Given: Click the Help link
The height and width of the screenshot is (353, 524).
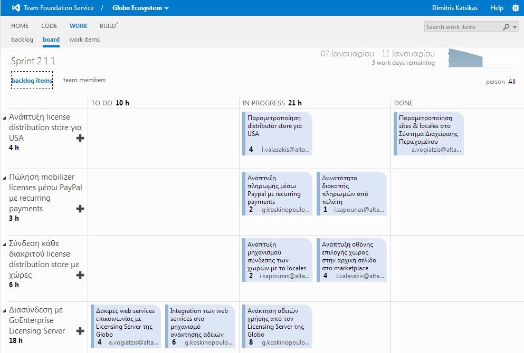Looking at the screenshot, I should (x=497, y=8).
